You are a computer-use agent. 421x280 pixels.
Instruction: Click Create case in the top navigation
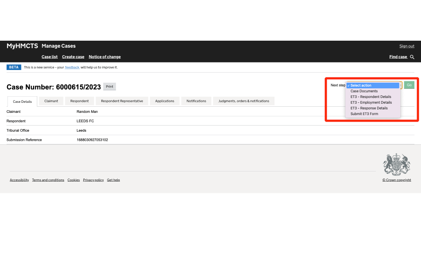click(73, 57)
